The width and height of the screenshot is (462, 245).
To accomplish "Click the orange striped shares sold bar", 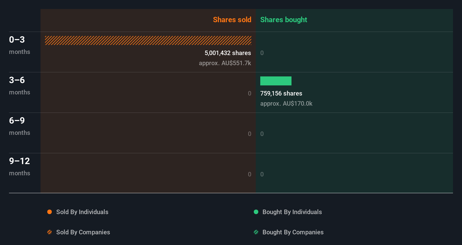I will (x=148, y=40).
